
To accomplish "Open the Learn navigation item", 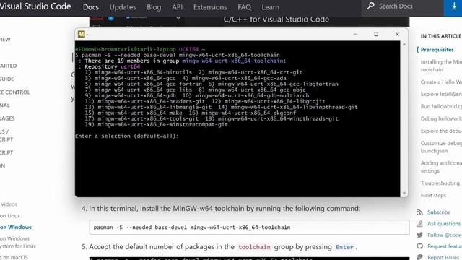I will [270, 7].
